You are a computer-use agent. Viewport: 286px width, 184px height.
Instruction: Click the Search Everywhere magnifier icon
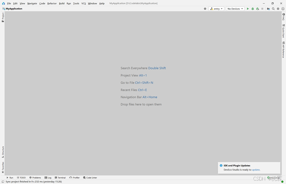[273, 9]
